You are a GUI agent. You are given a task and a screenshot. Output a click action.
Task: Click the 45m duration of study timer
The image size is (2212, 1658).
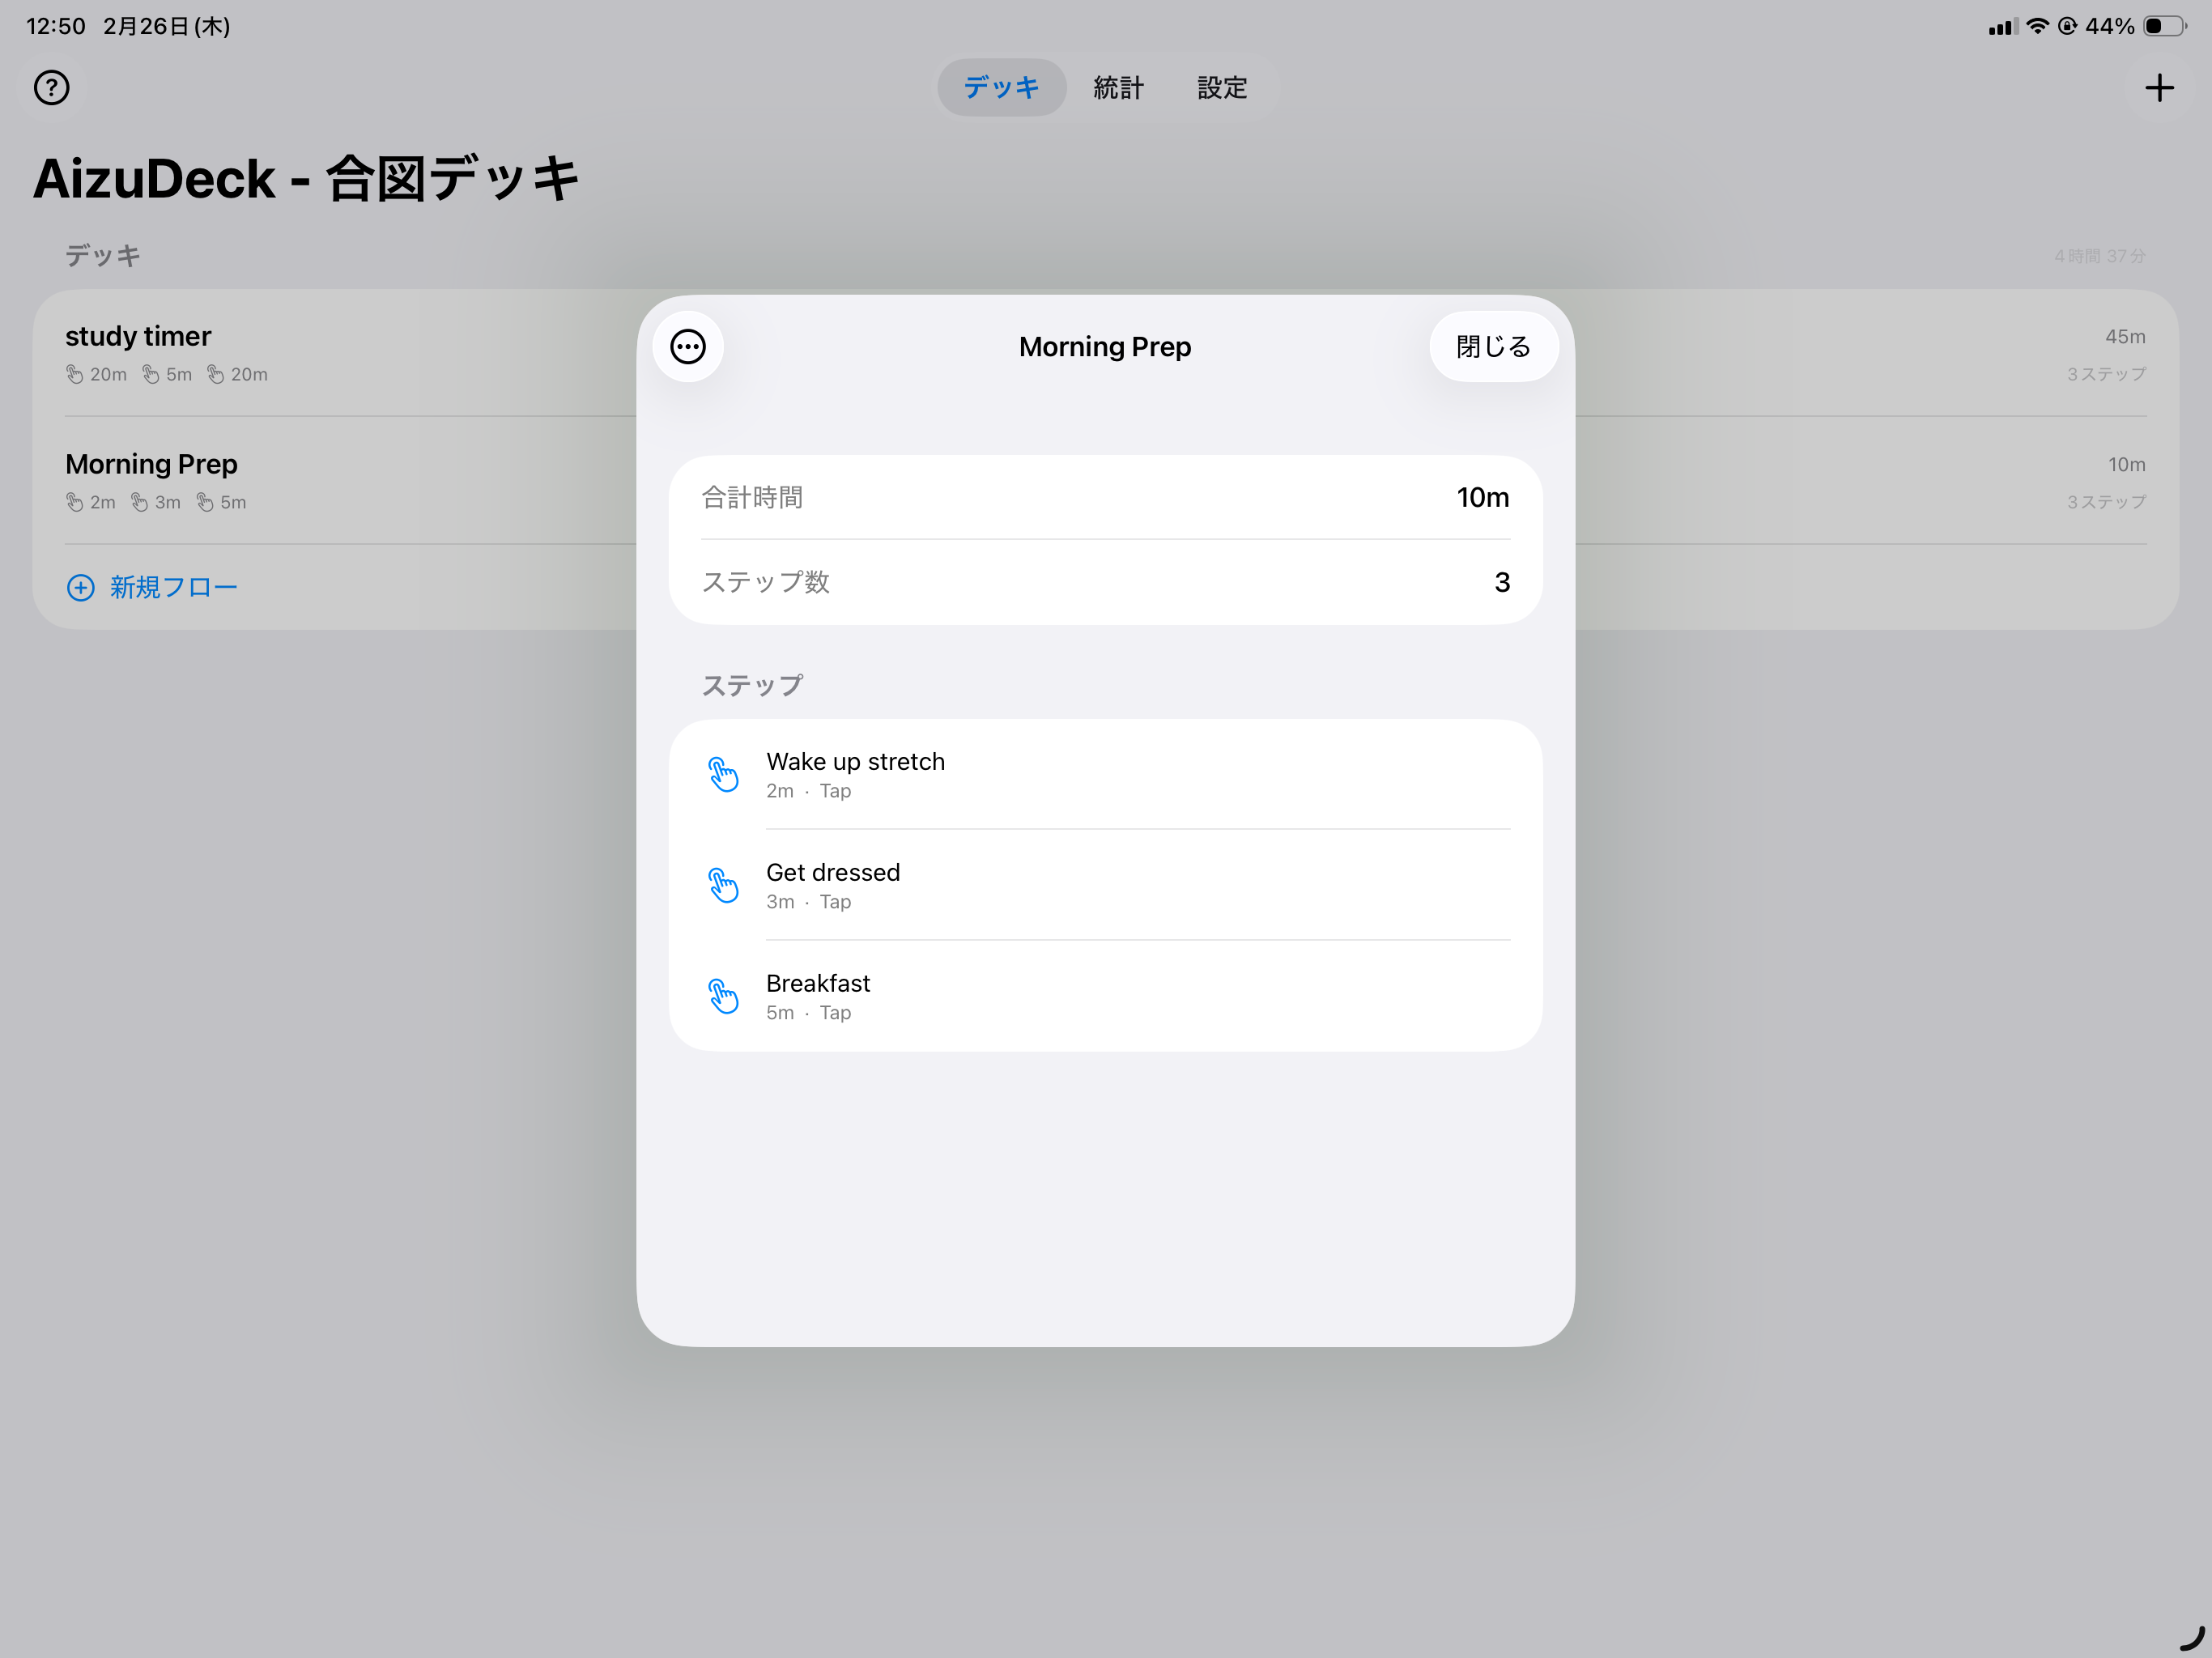(2125, 337)
